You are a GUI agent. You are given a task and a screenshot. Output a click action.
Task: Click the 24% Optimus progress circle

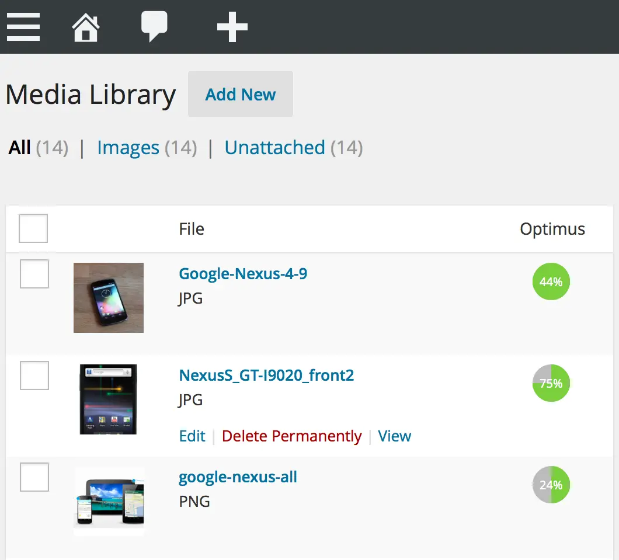[550, 485]
